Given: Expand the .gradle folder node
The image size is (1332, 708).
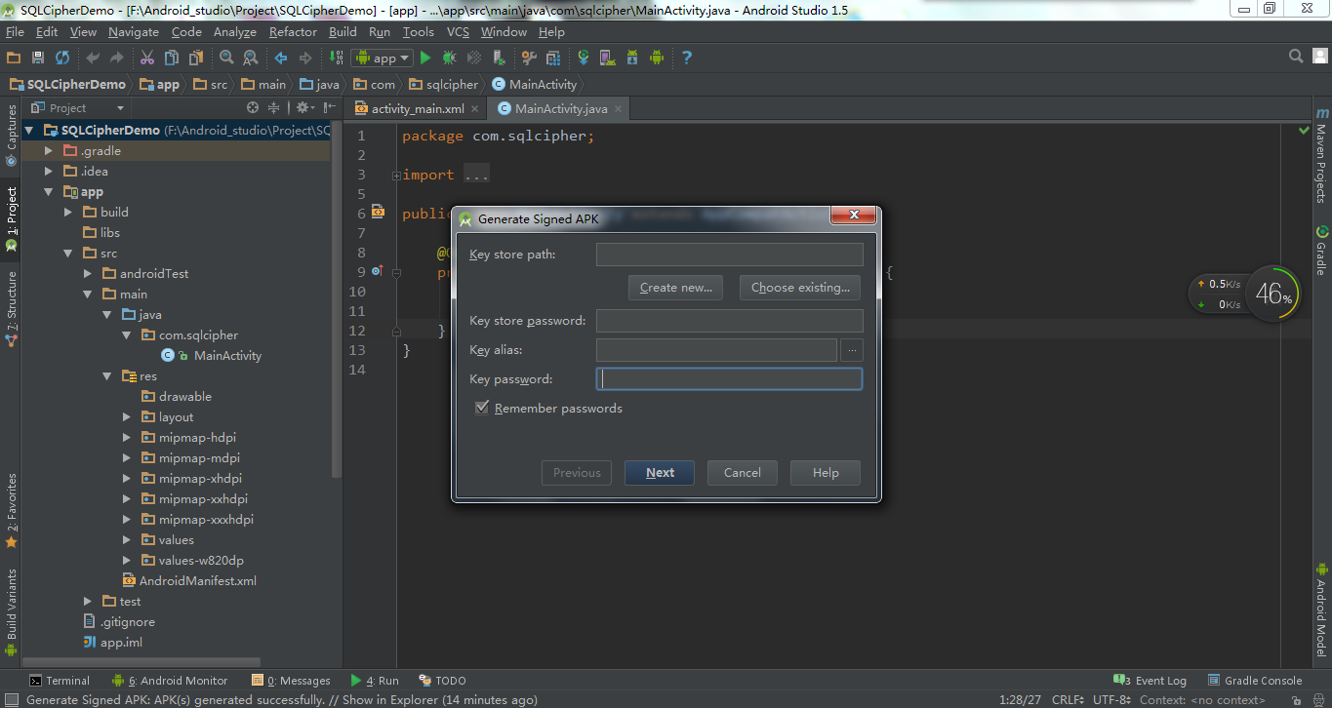Looking at the screenshot, I should click(49, 151).
